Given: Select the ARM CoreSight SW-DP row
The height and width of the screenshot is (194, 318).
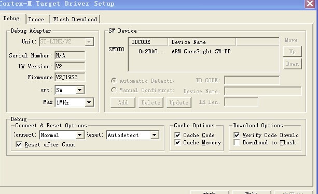Looking at the screenshot, I should click(204, 51).
